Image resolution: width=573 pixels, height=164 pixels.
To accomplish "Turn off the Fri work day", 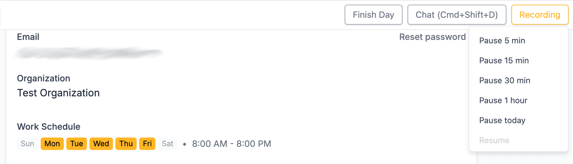I will click(x=147, y=144).
